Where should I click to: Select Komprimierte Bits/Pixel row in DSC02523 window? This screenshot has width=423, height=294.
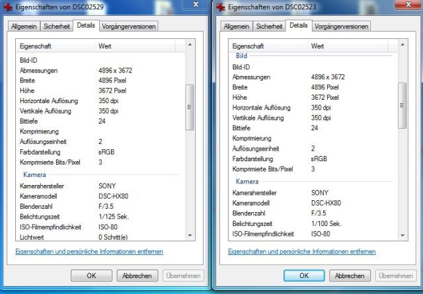313,169
